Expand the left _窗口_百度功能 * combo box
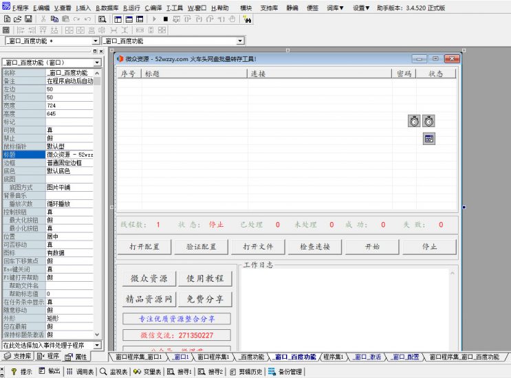Screen dimensions: 511x378 pos(95,41)
